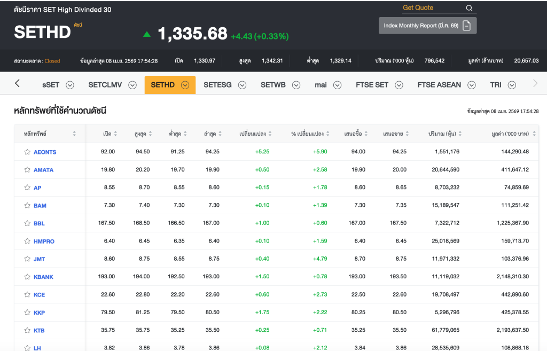Image resolution: width=547 pixels, height=351 pixels.
Task: Open the Index Monthly Report document icon
Action: pyautogui.click(x=466, y=26)
